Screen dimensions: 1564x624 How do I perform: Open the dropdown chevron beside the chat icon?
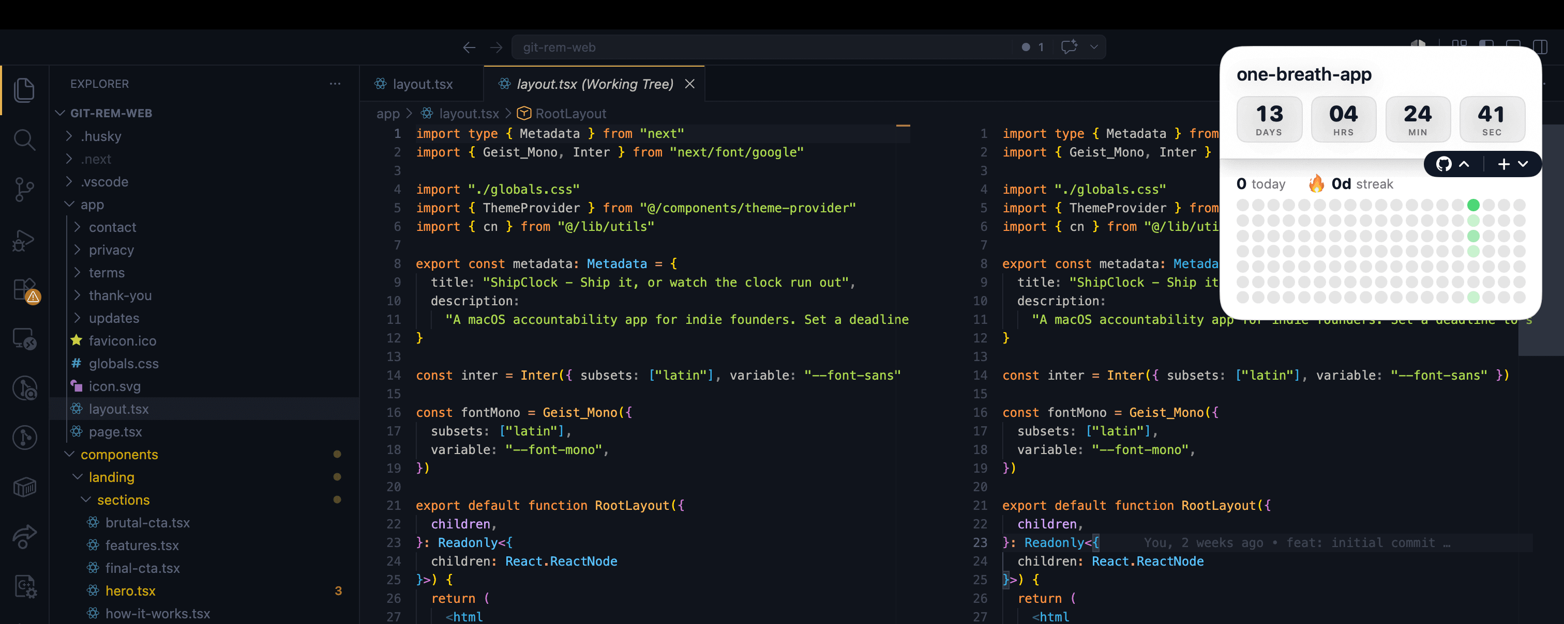pos(1093,46)
